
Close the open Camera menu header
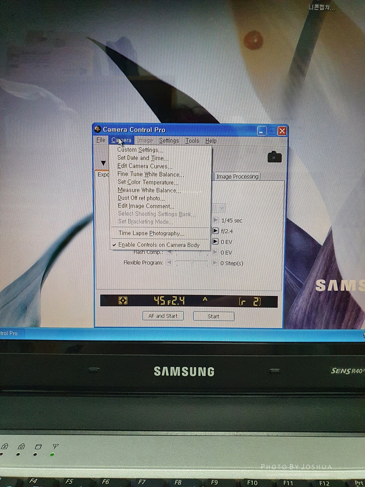click(121, 140)
